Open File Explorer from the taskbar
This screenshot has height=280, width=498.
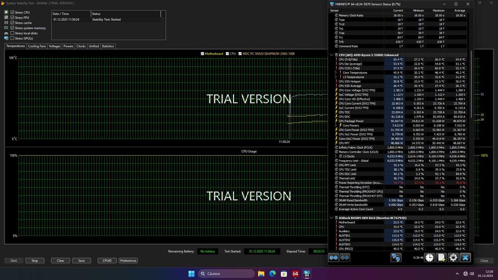pyautogui.click(x=261, y=274)
